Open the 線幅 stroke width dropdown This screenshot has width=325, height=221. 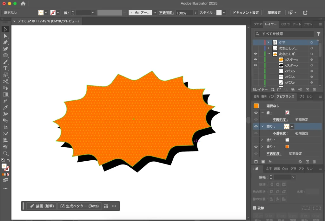coord(293,177)
